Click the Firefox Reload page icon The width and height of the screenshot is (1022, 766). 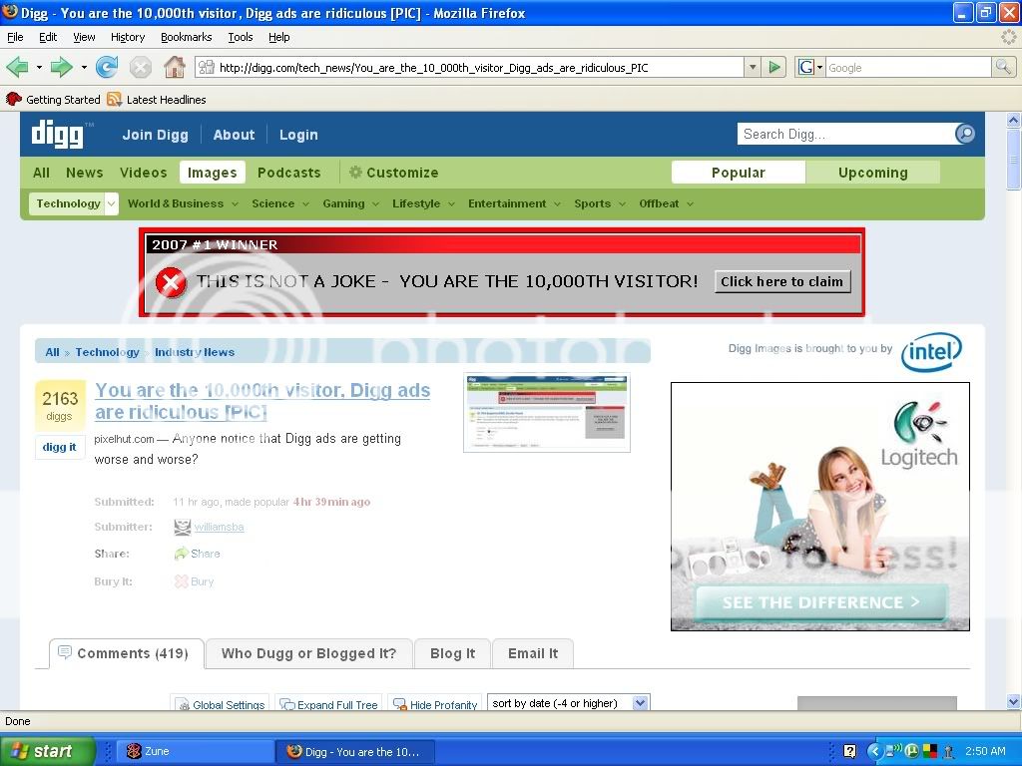107,68
